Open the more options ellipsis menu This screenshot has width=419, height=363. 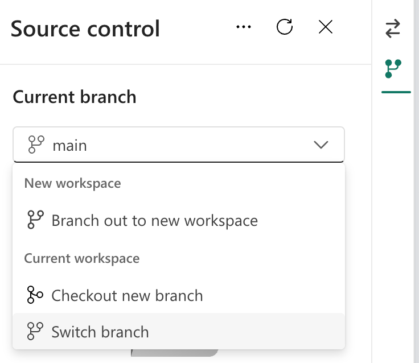[x=244, y=27]
